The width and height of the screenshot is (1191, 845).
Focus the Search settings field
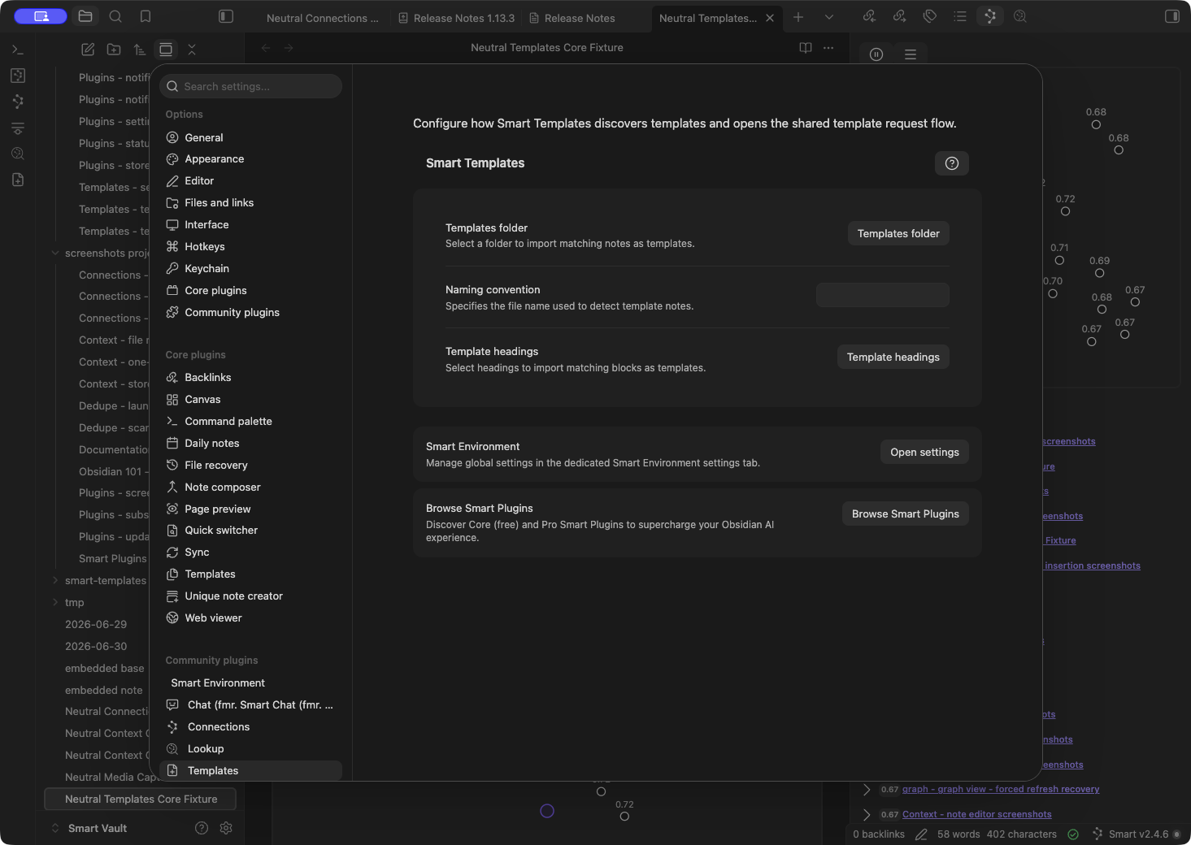250,86
